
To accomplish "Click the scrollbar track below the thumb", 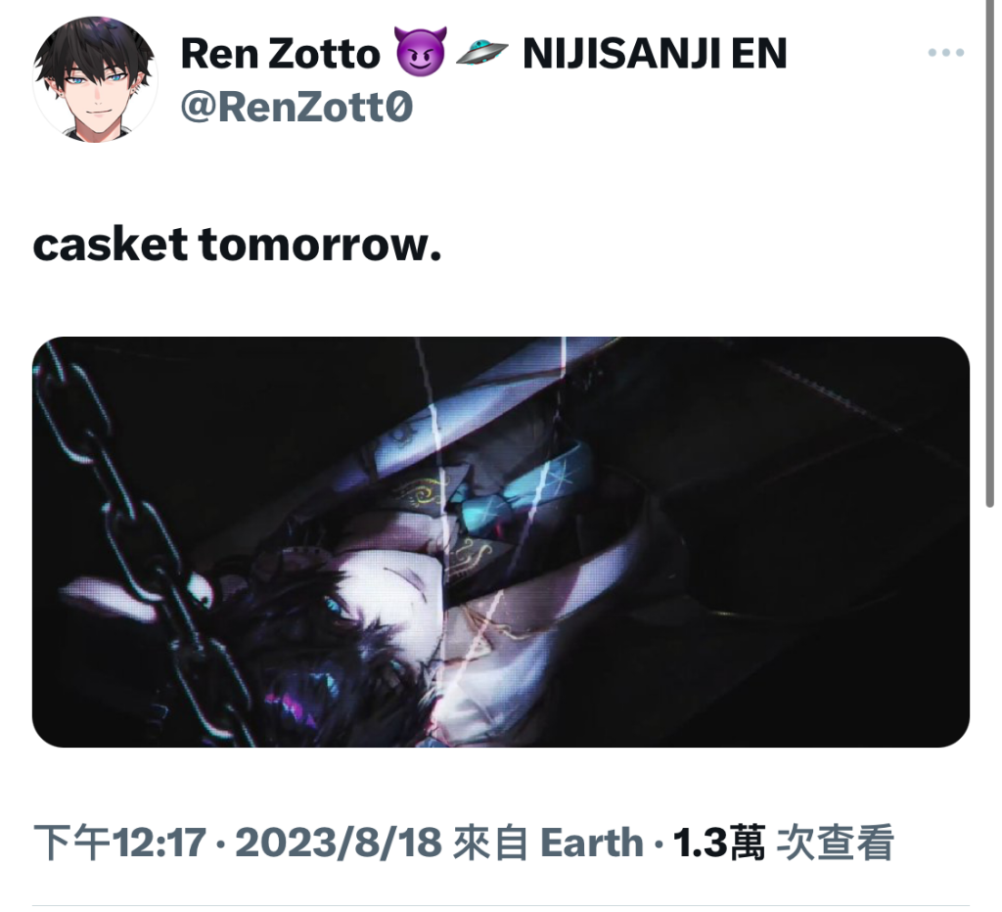I will point(990,703).
